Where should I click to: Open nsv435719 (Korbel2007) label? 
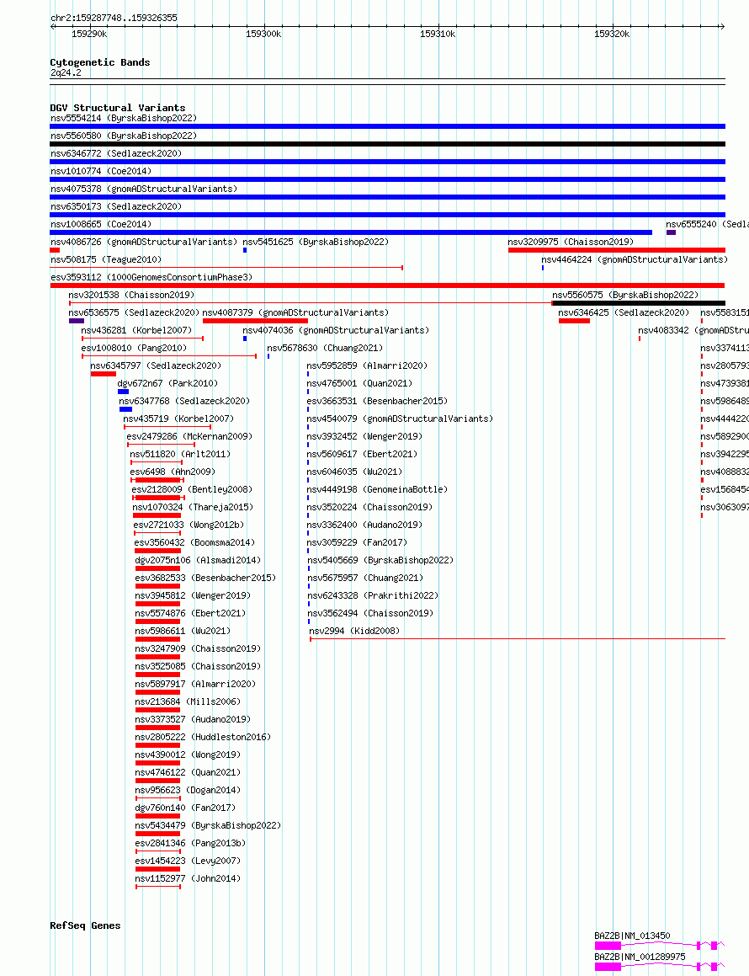click(178, 419)
